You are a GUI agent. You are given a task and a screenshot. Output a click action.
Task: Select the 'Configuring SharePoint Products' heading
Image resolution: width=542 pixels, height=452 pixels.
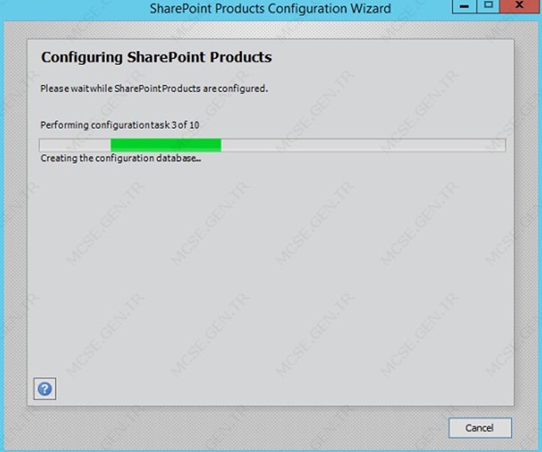click(156, 57)
